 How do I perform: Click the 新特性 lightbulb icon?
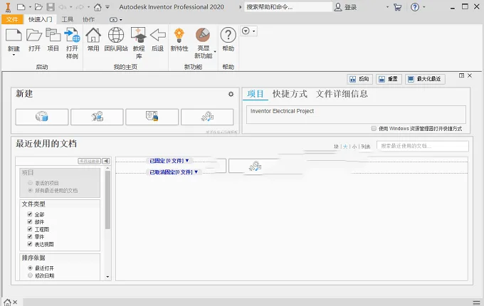179,35
